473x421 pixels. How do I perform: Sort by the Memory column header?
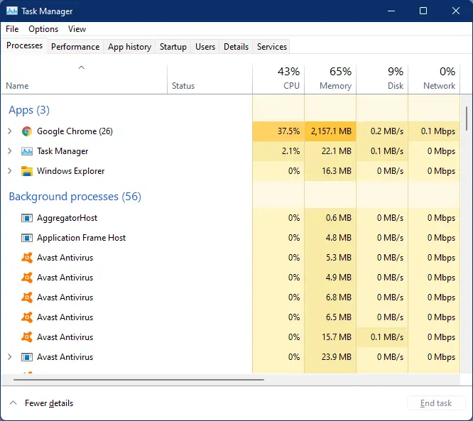coord(330,79)
